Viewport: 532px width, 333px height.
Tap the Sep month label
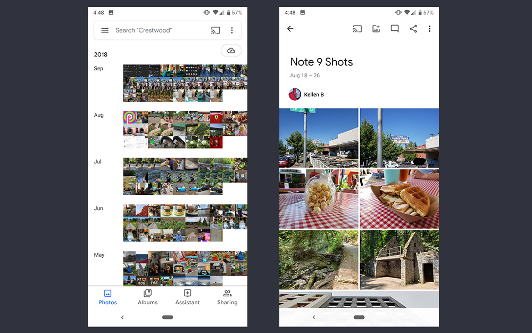(98, 68)
